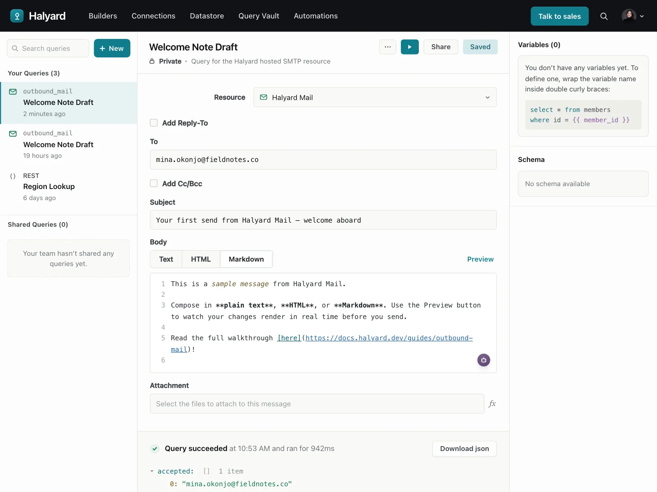Click the 'Your team hasn't shared any queries' note

pos(69,258)
